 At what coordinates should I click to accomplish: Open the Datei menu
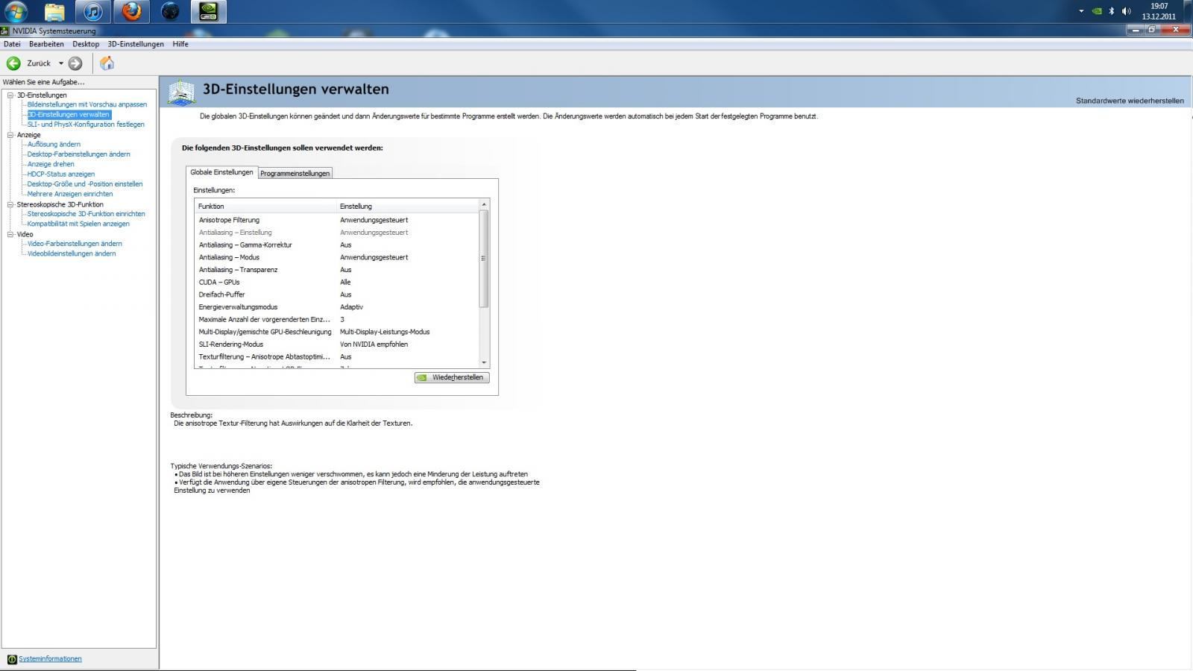[x=12, y=44]
